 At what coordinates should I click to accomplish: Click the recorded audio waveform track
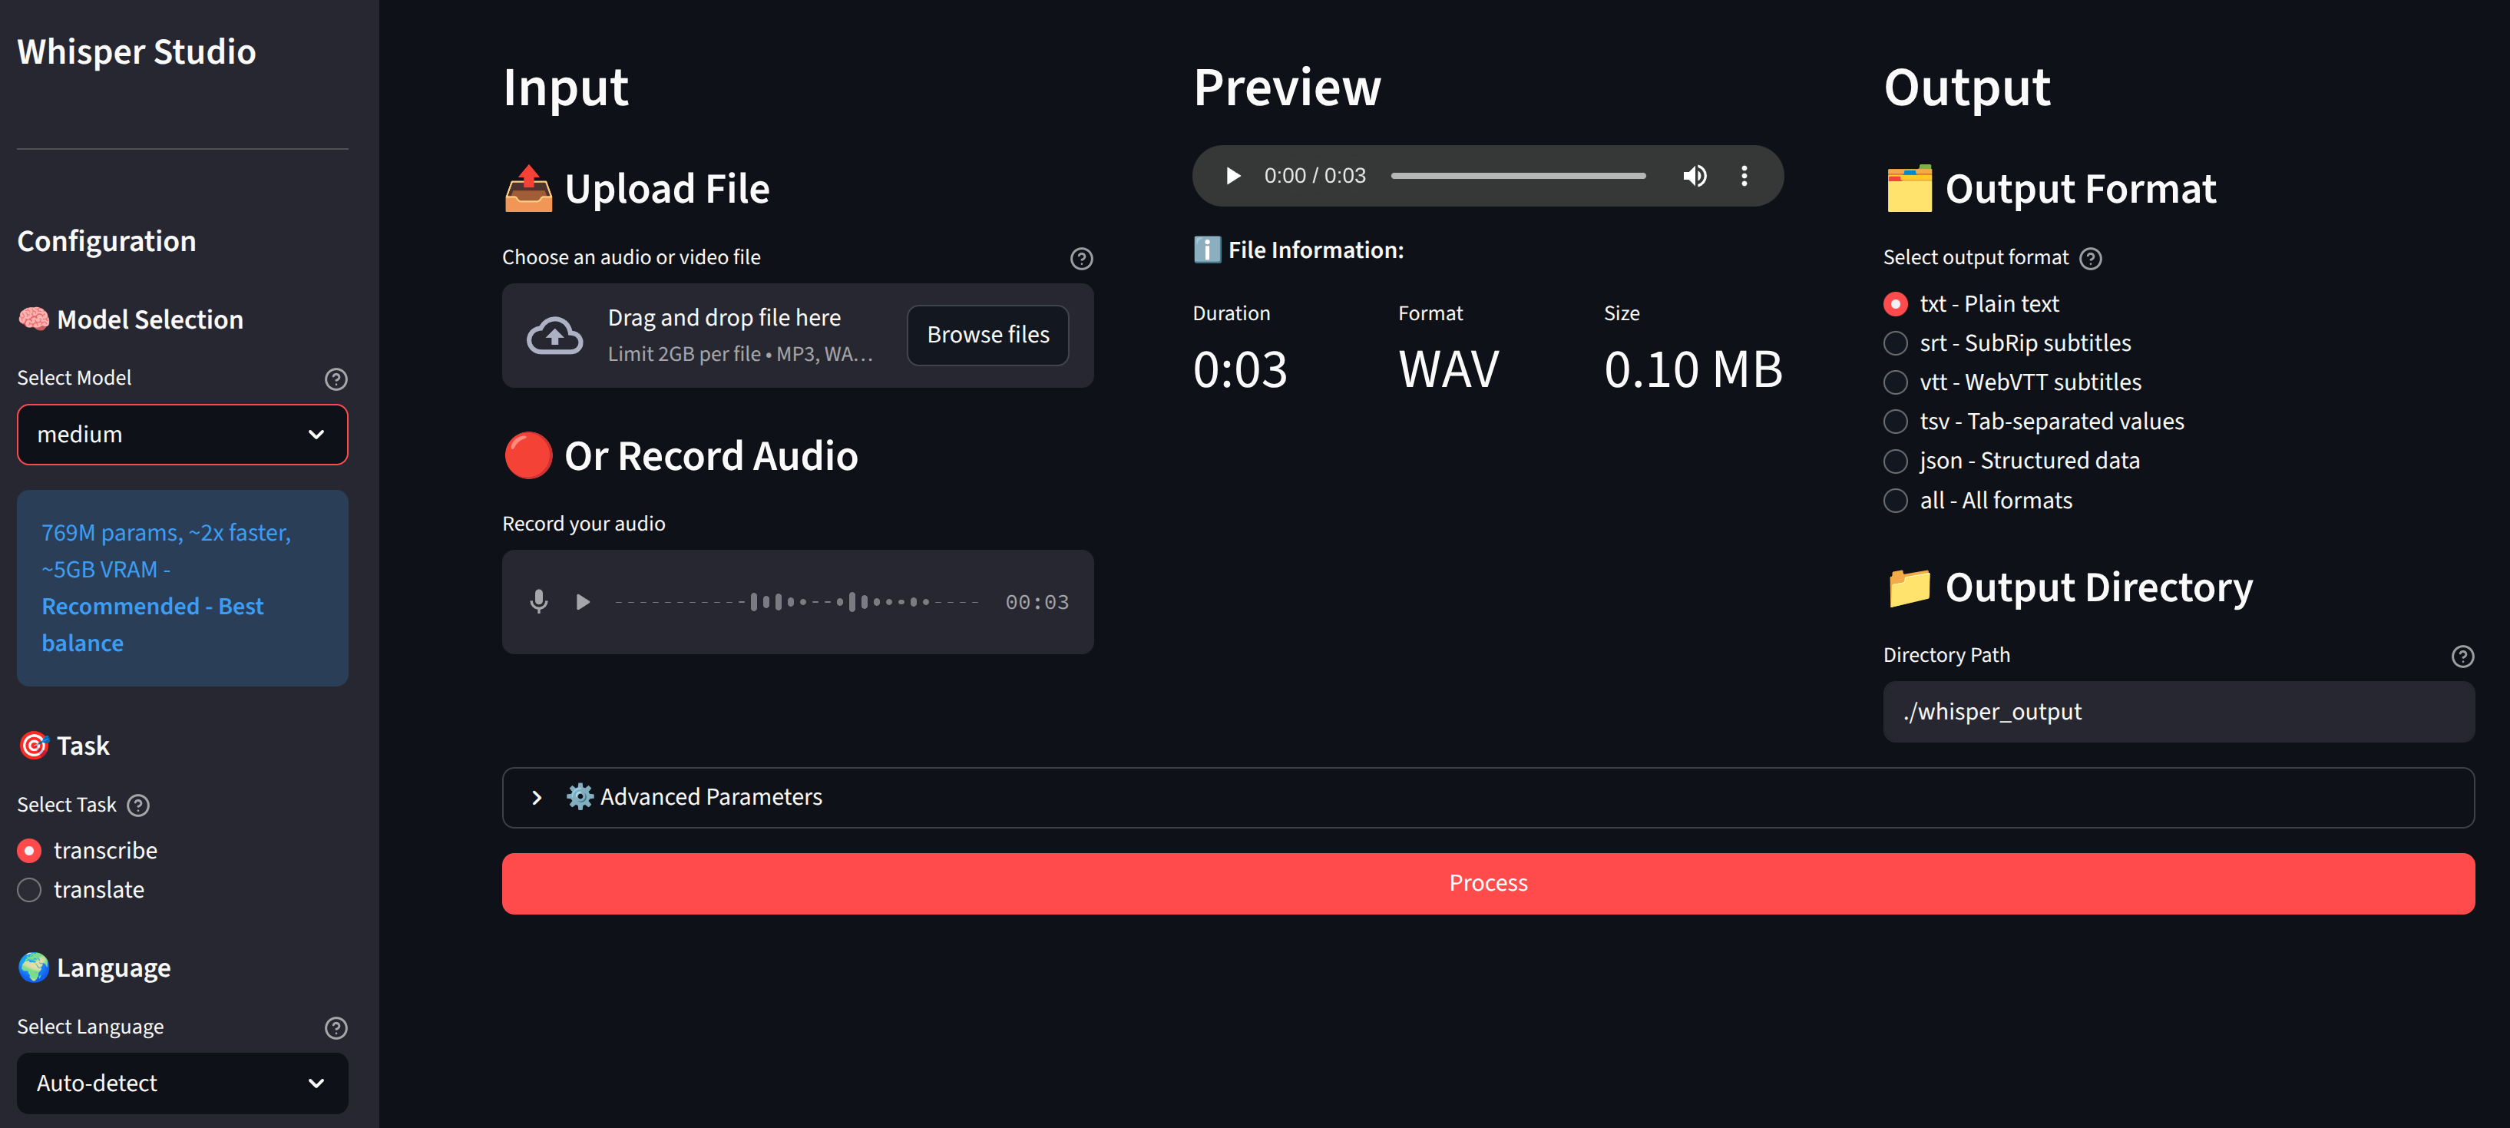(x=796, y=602)
